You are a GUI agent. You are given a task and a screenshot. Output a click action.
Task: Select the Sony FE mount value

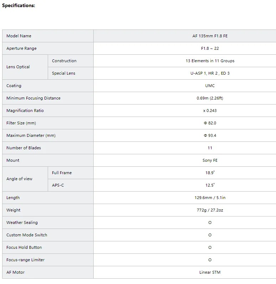(x=210, y=160)
